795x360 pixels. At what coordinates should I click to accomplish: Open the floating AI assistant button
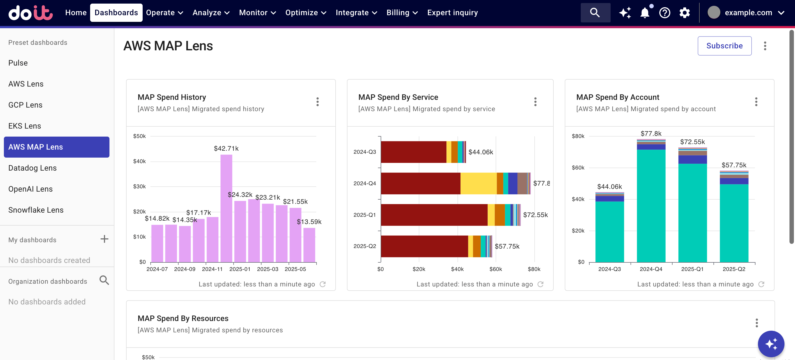771,344
